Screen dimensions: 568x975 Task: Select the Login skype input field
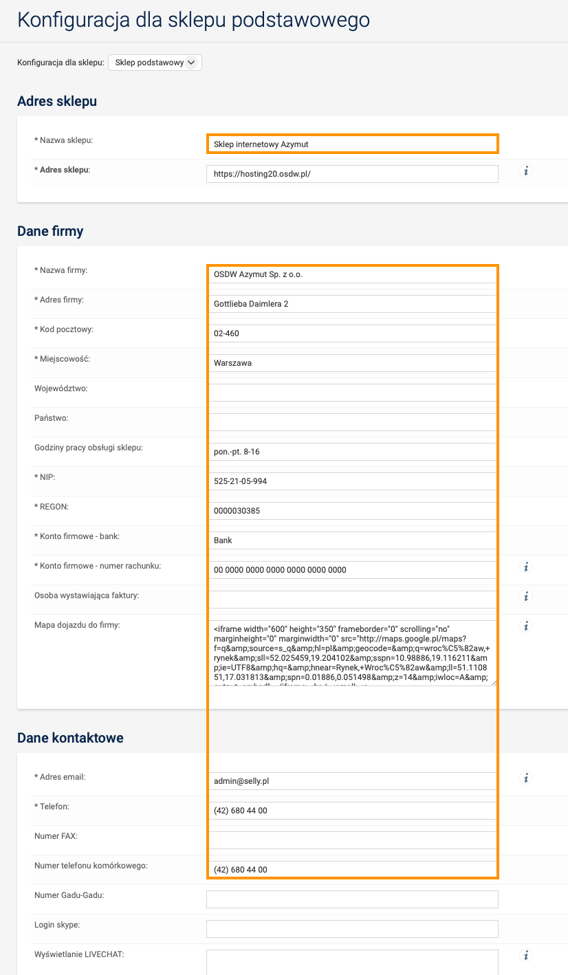[x=352, y=929]
